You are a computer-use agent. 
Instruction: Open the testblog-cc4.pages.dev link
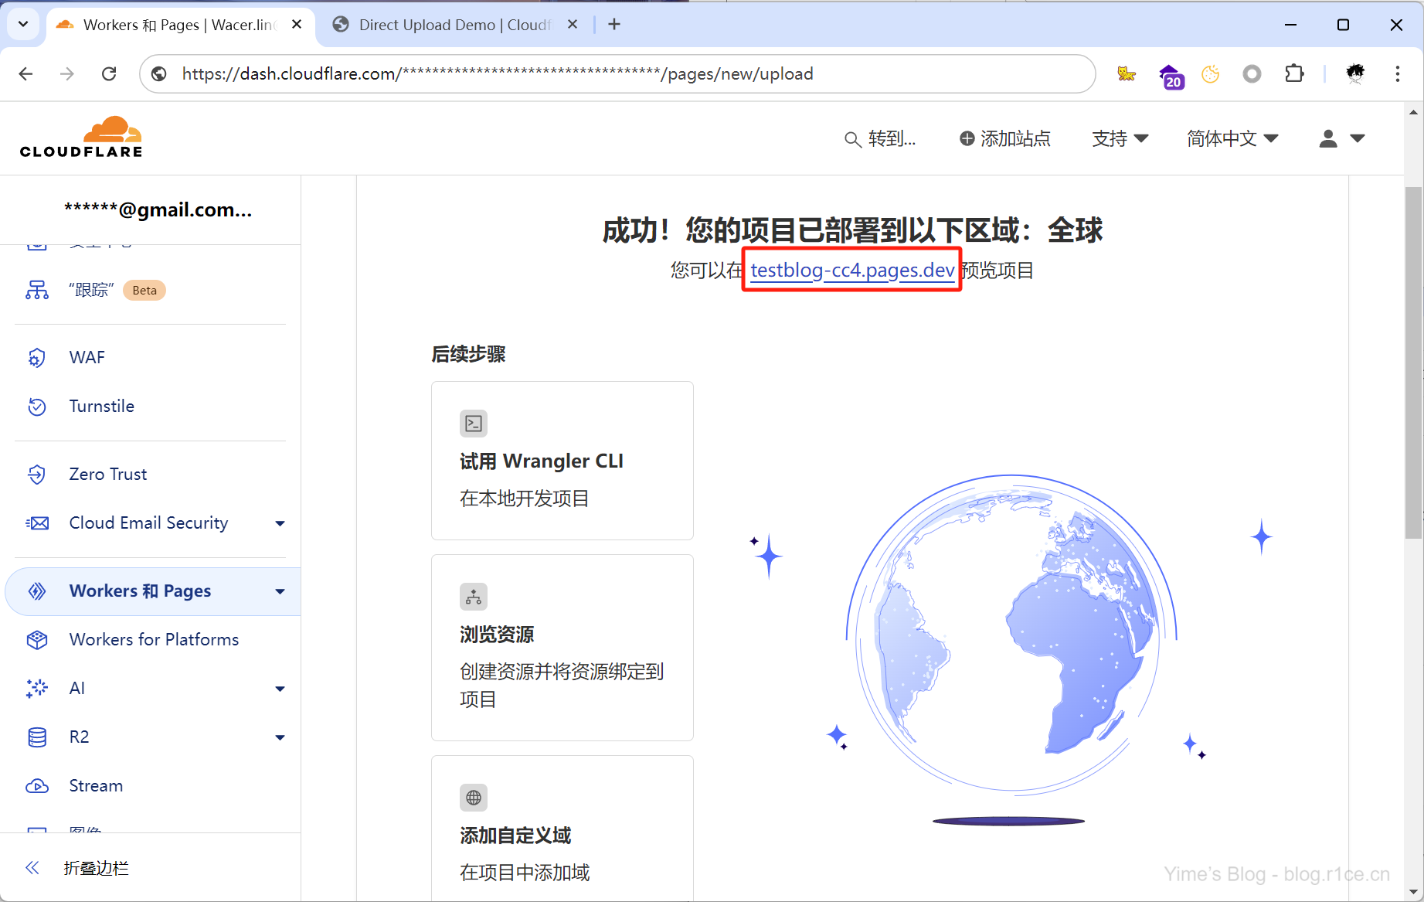pos(851,271)
